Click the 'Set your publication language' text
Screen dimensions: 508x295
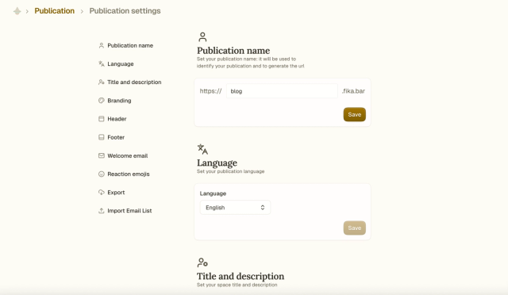tap(231, 171)
